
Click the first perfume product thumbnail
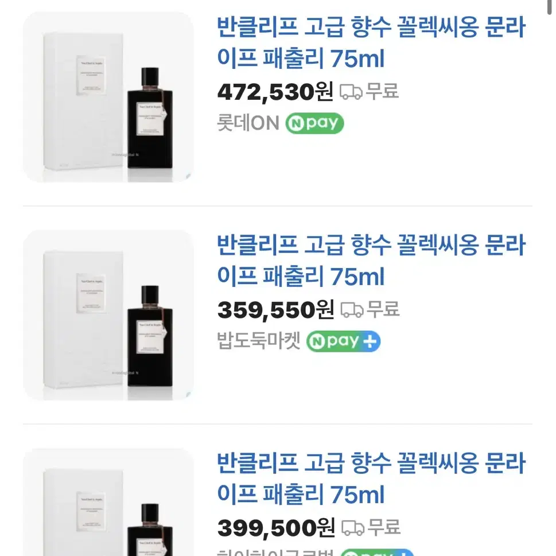[x=108, y=97]
